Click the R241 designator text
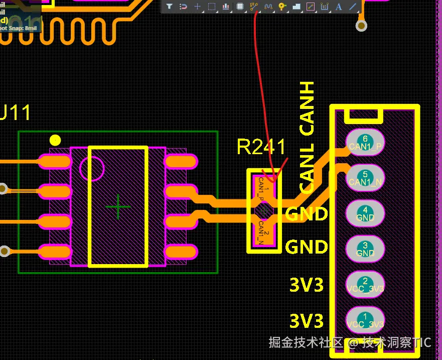The height and width of the screenshot is (360, 442). coord(261,147)
